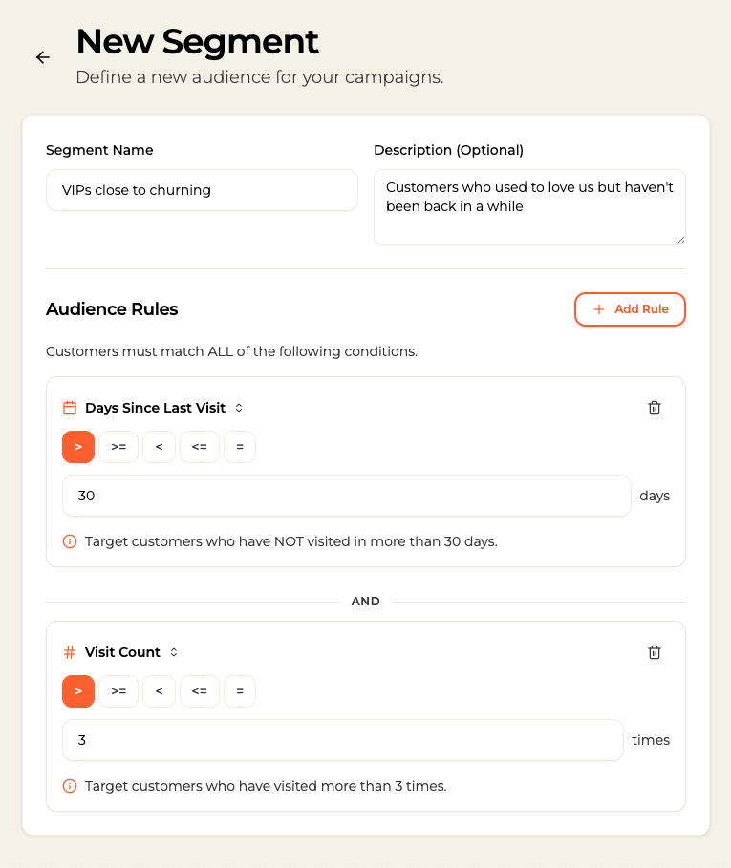Click the days value input showing 30
Screen dimensions: 731x868
(x=346, y=496)
